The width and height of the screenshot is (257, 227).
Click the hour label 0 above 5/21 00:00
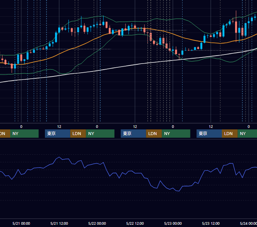tap(21, 127)
